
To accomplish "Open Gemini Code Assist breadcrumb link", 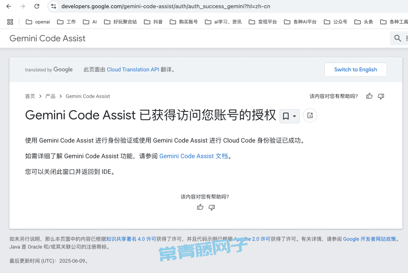I will 88,96.
